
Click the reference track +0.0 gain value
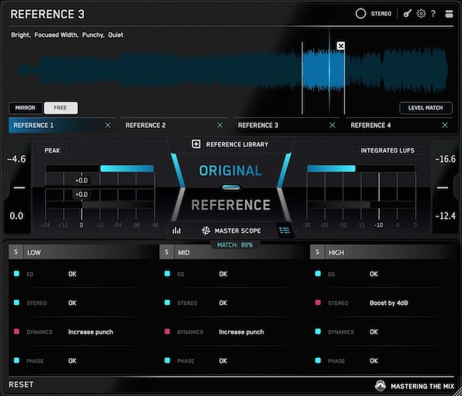pyautogui.click(x=82, y=194)
